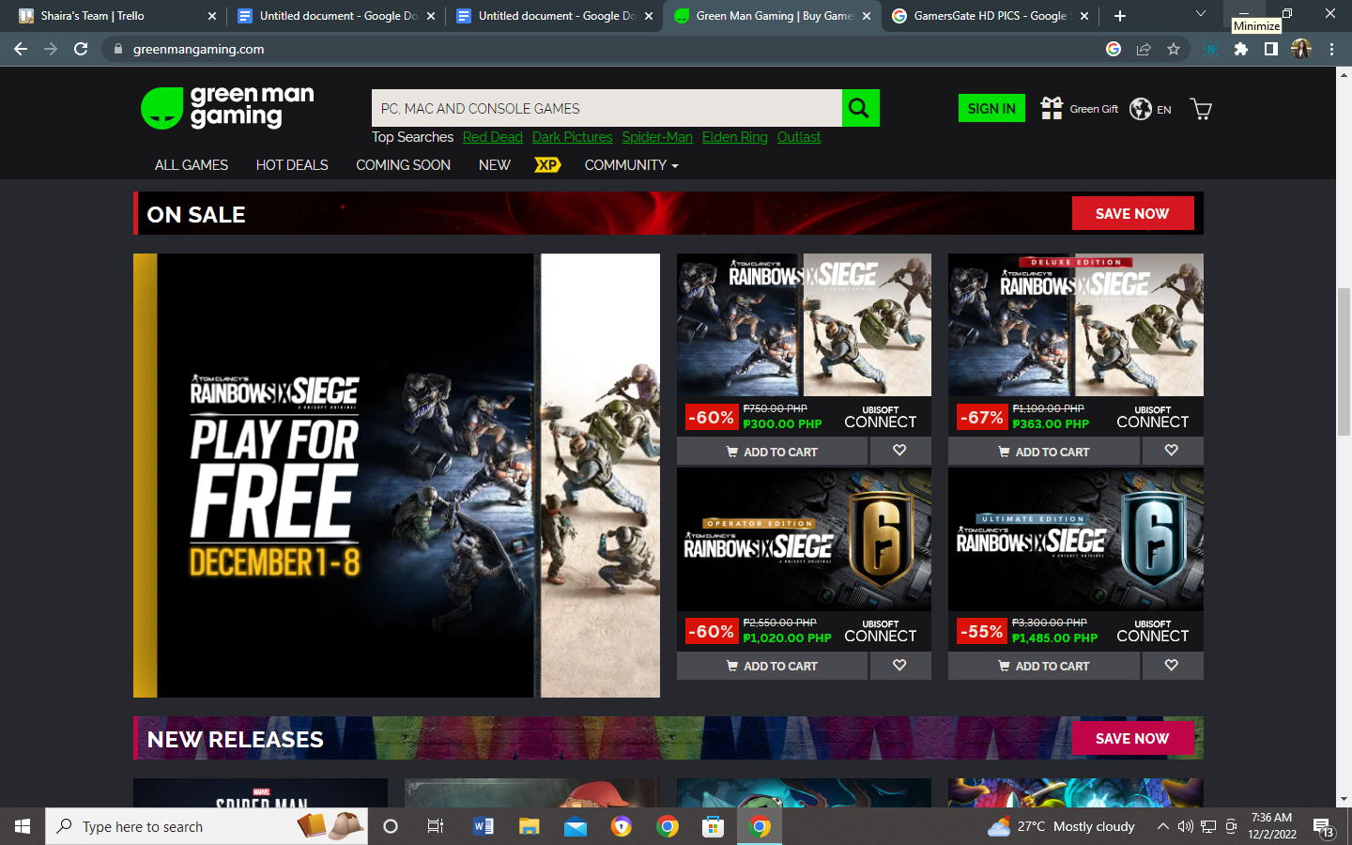Expand the COMMUNITY dropdown menu
Image resolution: width=1352 pixels, height=845 pixels.
pos(631,165)
